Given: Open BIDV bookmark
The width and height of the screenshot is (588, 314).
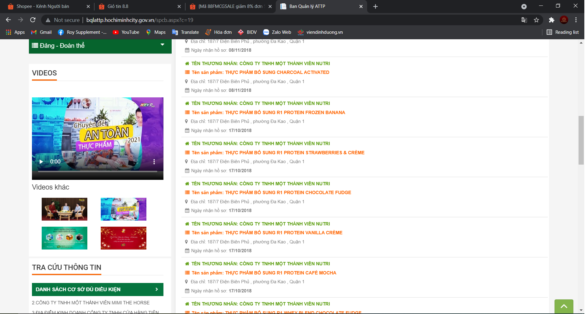Looking at the screenshot, I should click(x=247, y=32).
